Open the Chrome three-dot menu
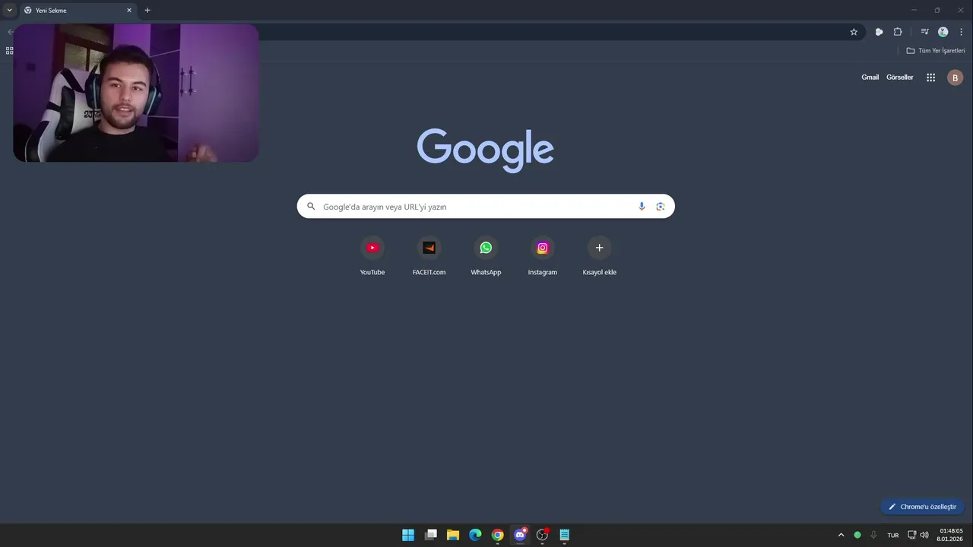 962,32
